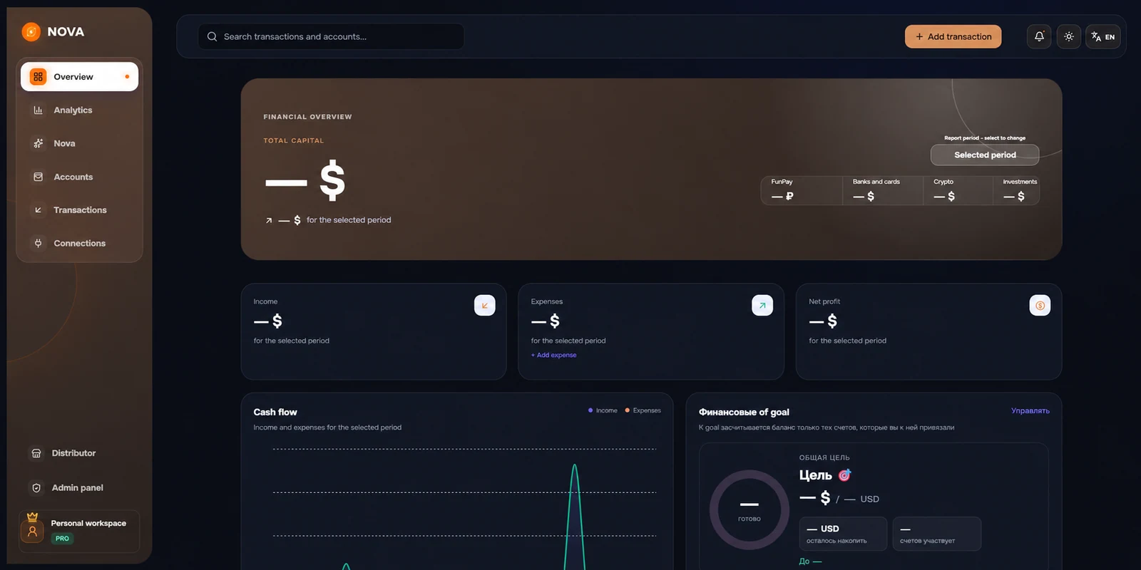
Task: Open the EN language selector
Action: (1102, 36)
